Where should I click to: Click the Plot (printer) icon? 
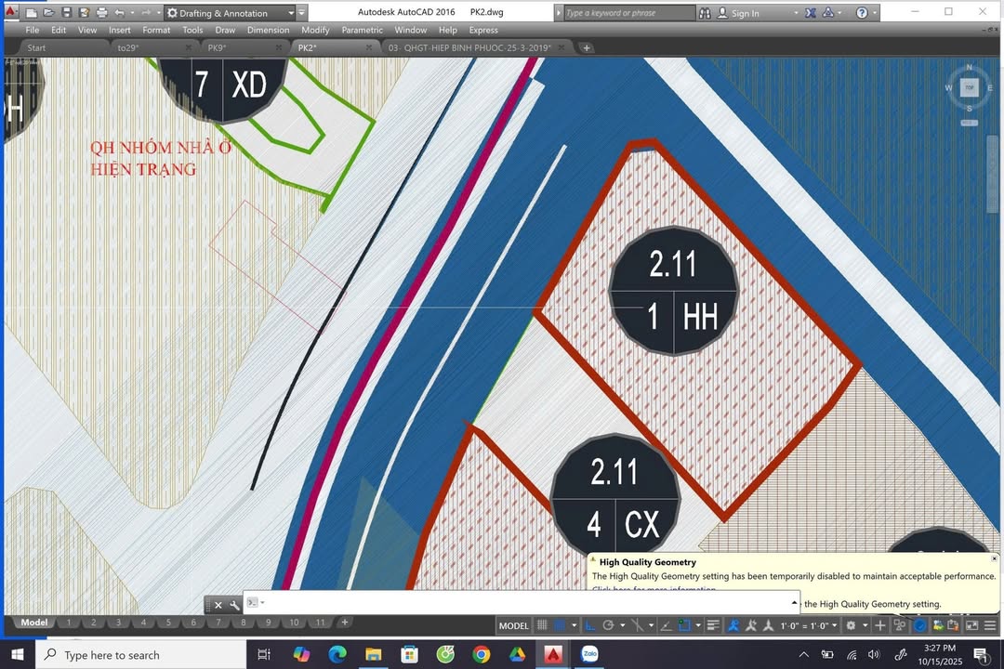point(101,13)
